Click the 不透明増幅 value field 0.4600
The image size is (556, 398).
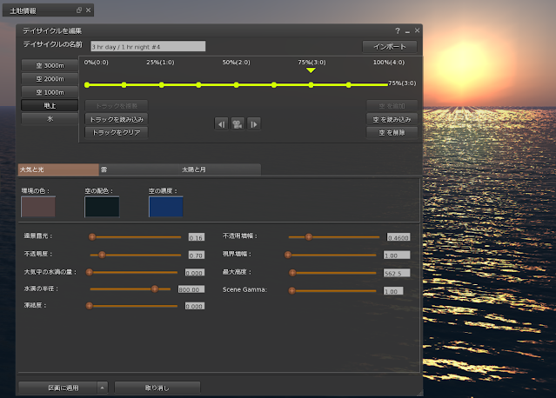point(399,237)
